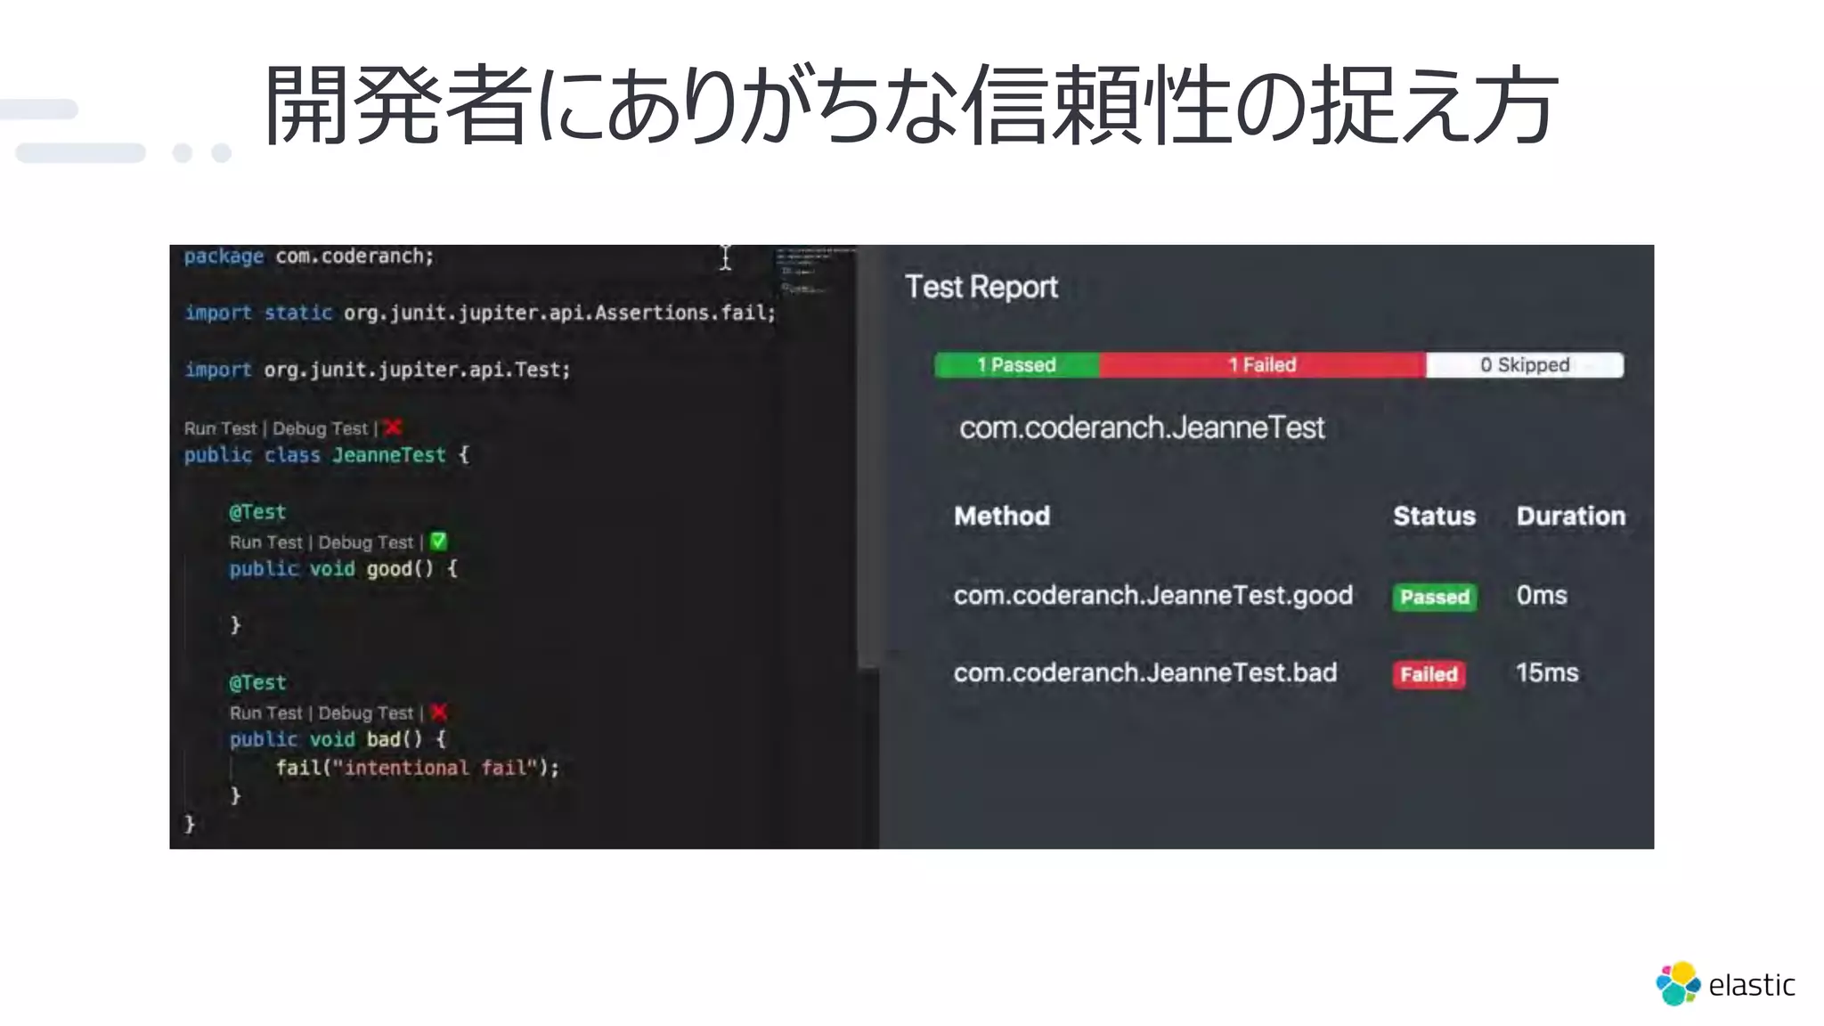Click Run Test above the good() method
This screenshot has width=1824, height=1026.
pos(265,542)
